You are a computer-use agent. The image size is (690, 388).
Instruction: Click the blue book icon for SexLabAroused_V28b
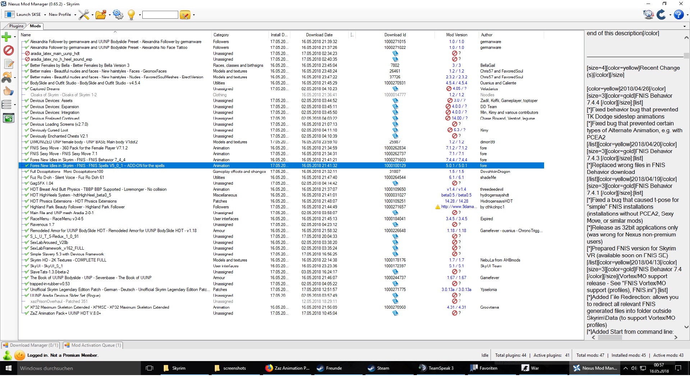395,242
